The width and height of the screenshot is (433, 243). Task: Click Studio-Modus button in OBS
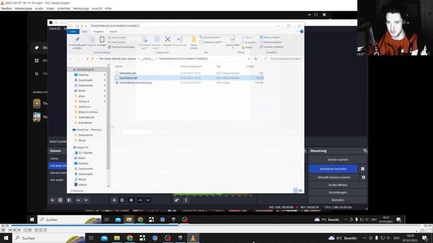tap(338, 185)
